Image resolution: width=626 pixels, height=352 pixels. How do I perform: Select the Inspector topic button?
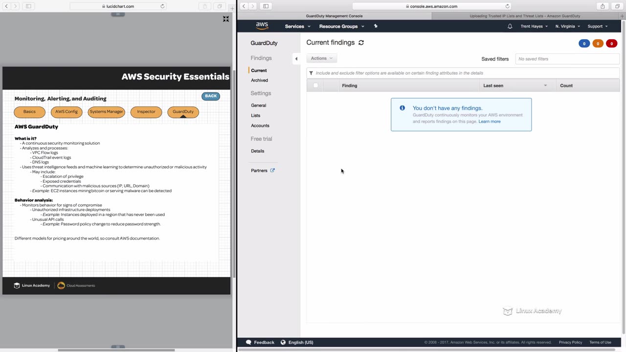point(146,112)
